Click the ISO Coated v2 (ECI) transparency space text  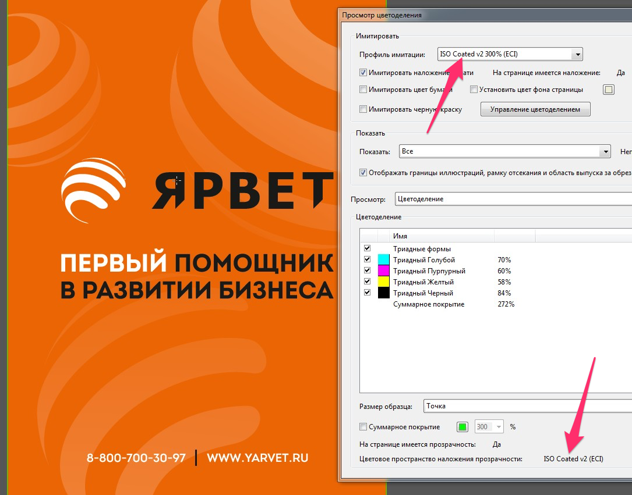pos(573,459)
